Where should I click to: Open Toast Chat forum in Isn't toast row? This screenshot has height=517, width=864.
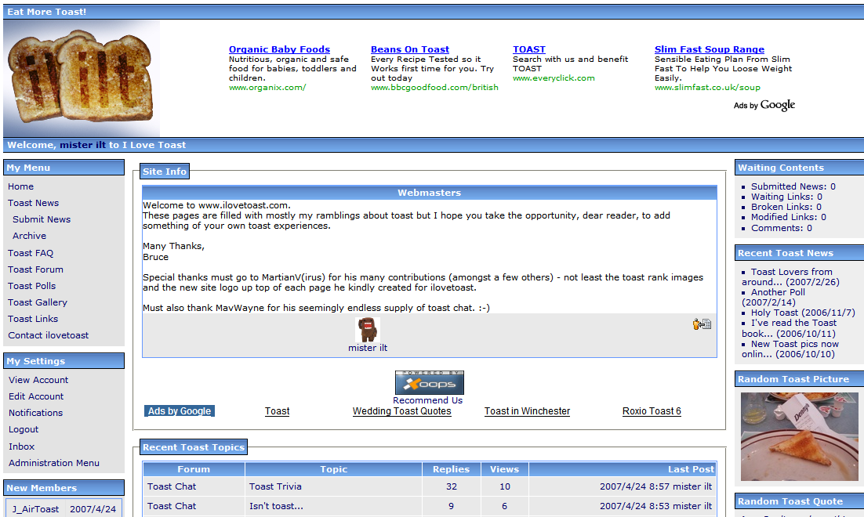[172, 507]
